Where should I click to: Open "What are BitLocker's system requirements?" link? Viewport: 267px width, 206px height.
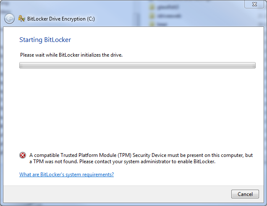(x=67, y=175)
